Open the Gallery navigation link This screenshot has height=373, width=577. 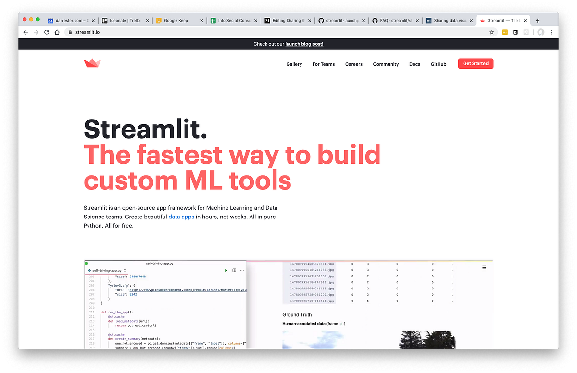pos(294,64)
